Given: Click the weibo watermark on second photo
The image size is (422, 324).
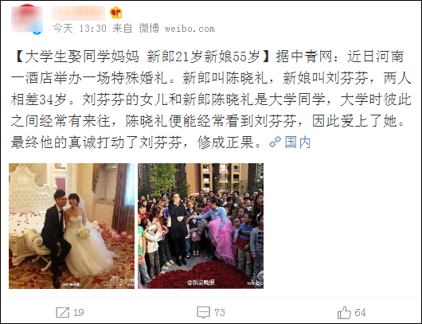Looking at the screenshot, I should click(255, 283).
